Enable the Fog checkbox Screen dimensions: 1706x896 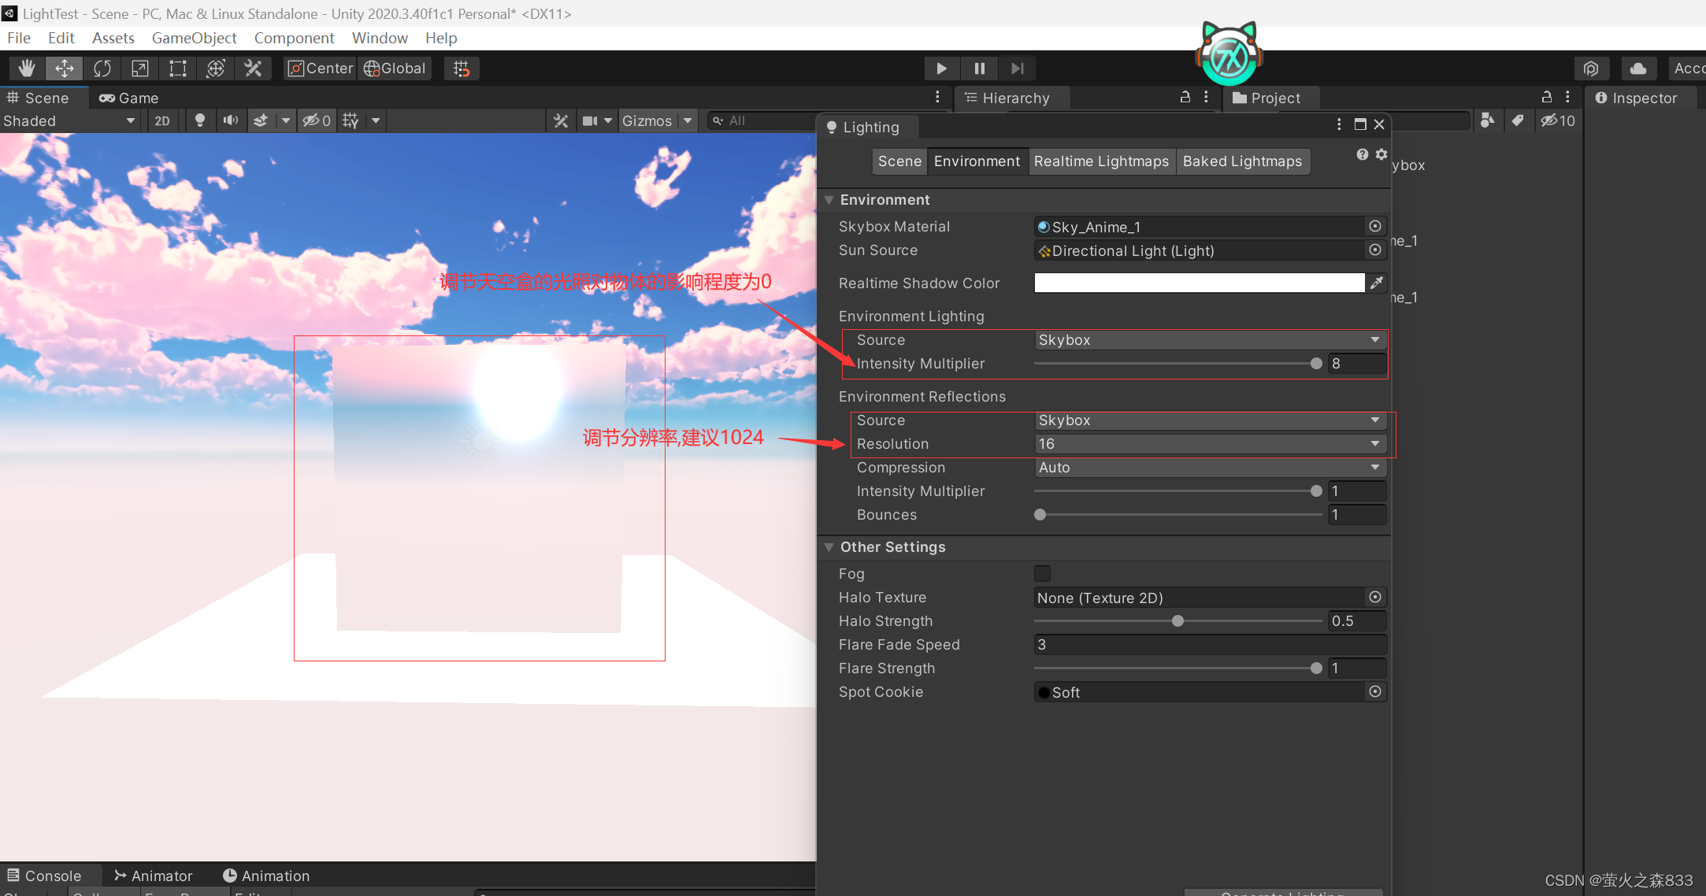(1042, 574)
